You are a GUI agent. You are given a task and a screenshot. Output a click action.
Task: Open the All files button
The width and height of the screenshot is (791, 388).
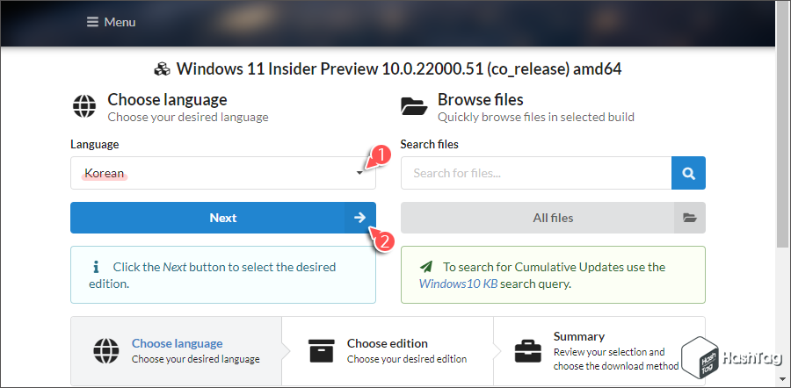point(553,218)
